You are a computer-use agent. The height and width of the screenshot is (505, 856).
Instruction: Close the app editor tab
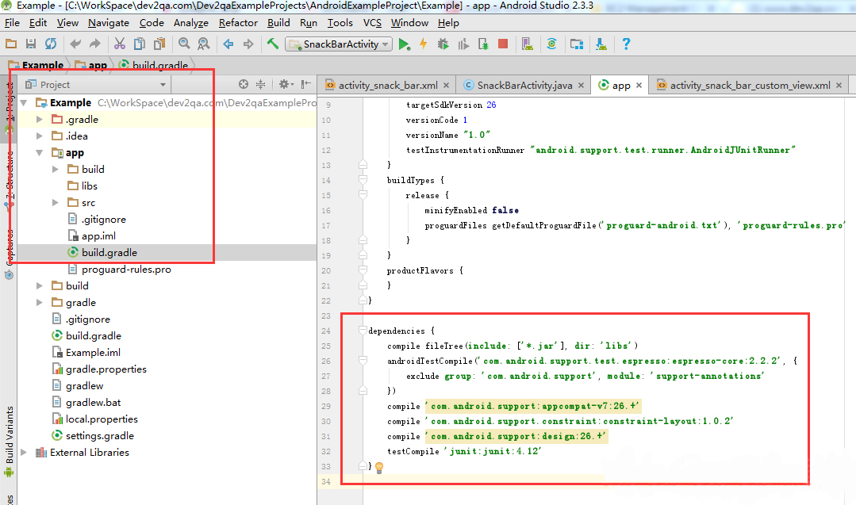(639, 85)
